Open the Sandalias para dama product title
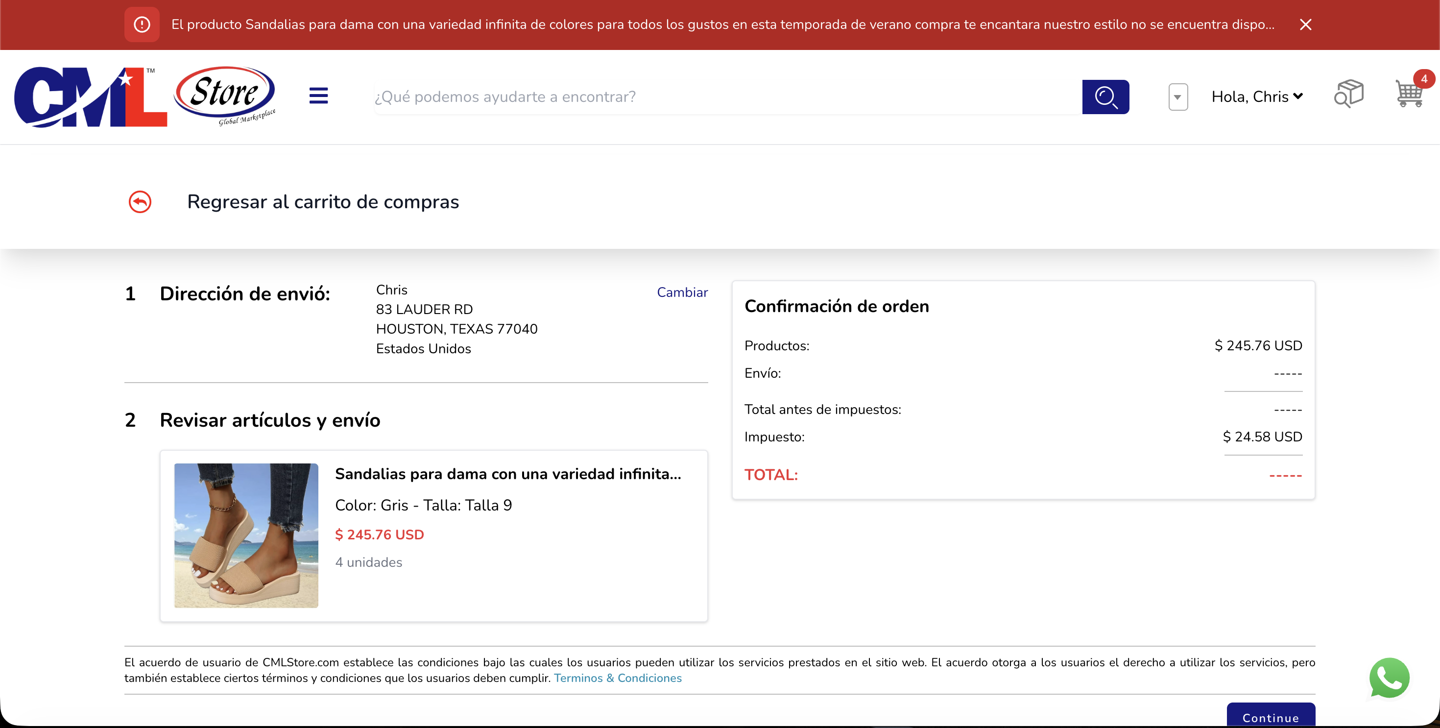Screen dimensions: 1440x728 507,474
